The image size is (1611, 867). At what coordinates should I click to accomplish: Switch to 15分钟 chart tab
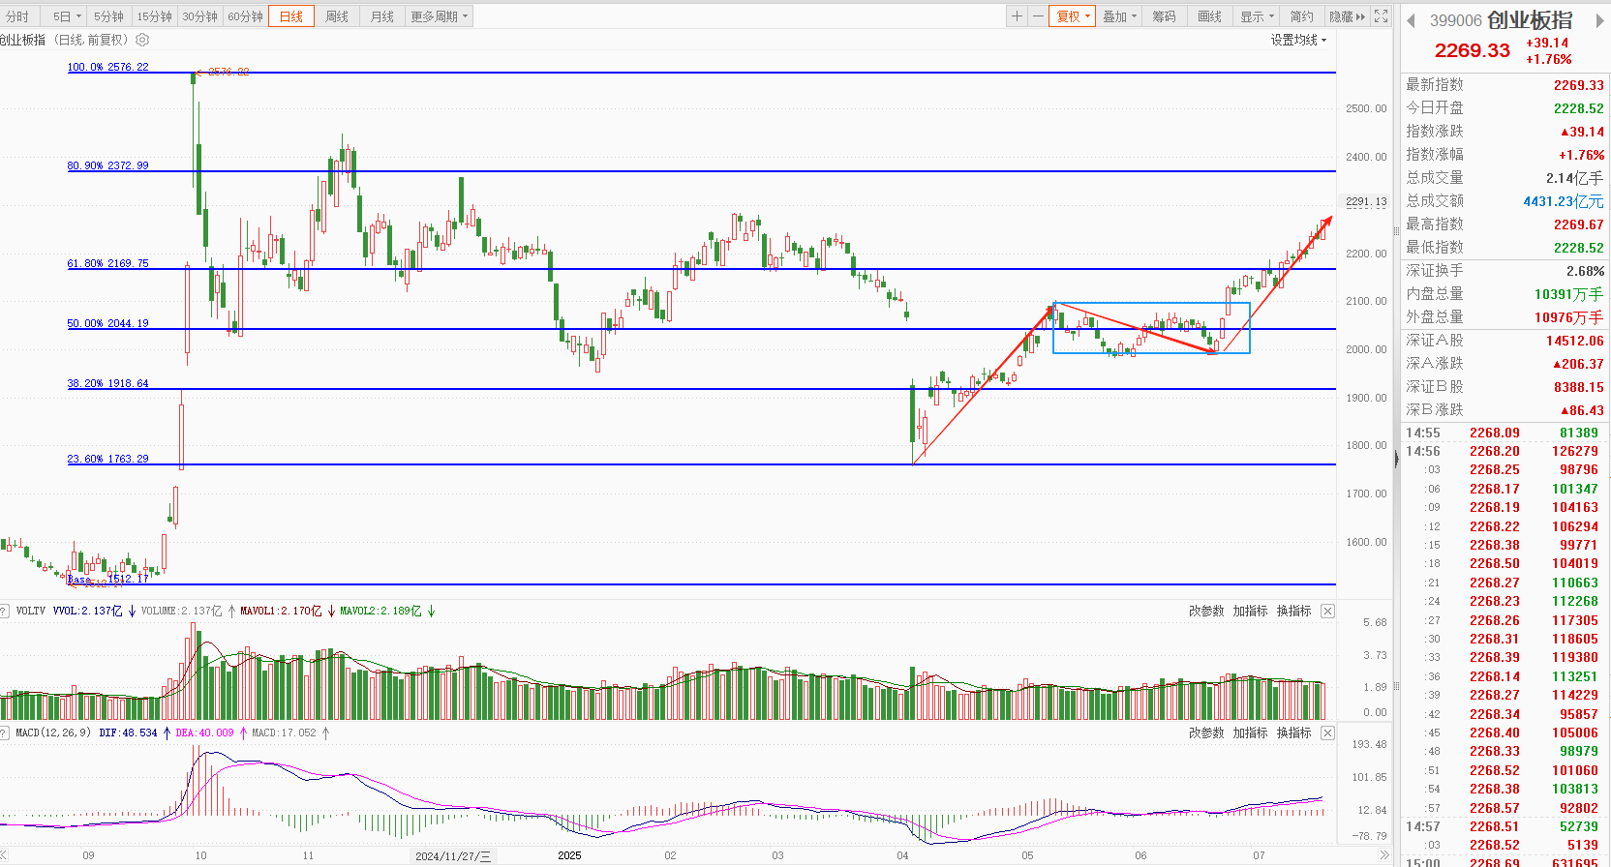[154, 16]
